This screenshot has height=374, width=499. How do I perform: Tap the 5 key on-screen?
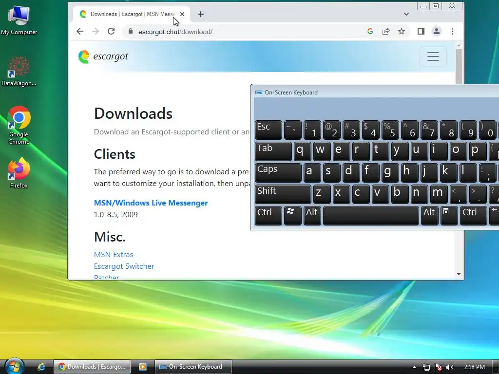pos(390,130)
